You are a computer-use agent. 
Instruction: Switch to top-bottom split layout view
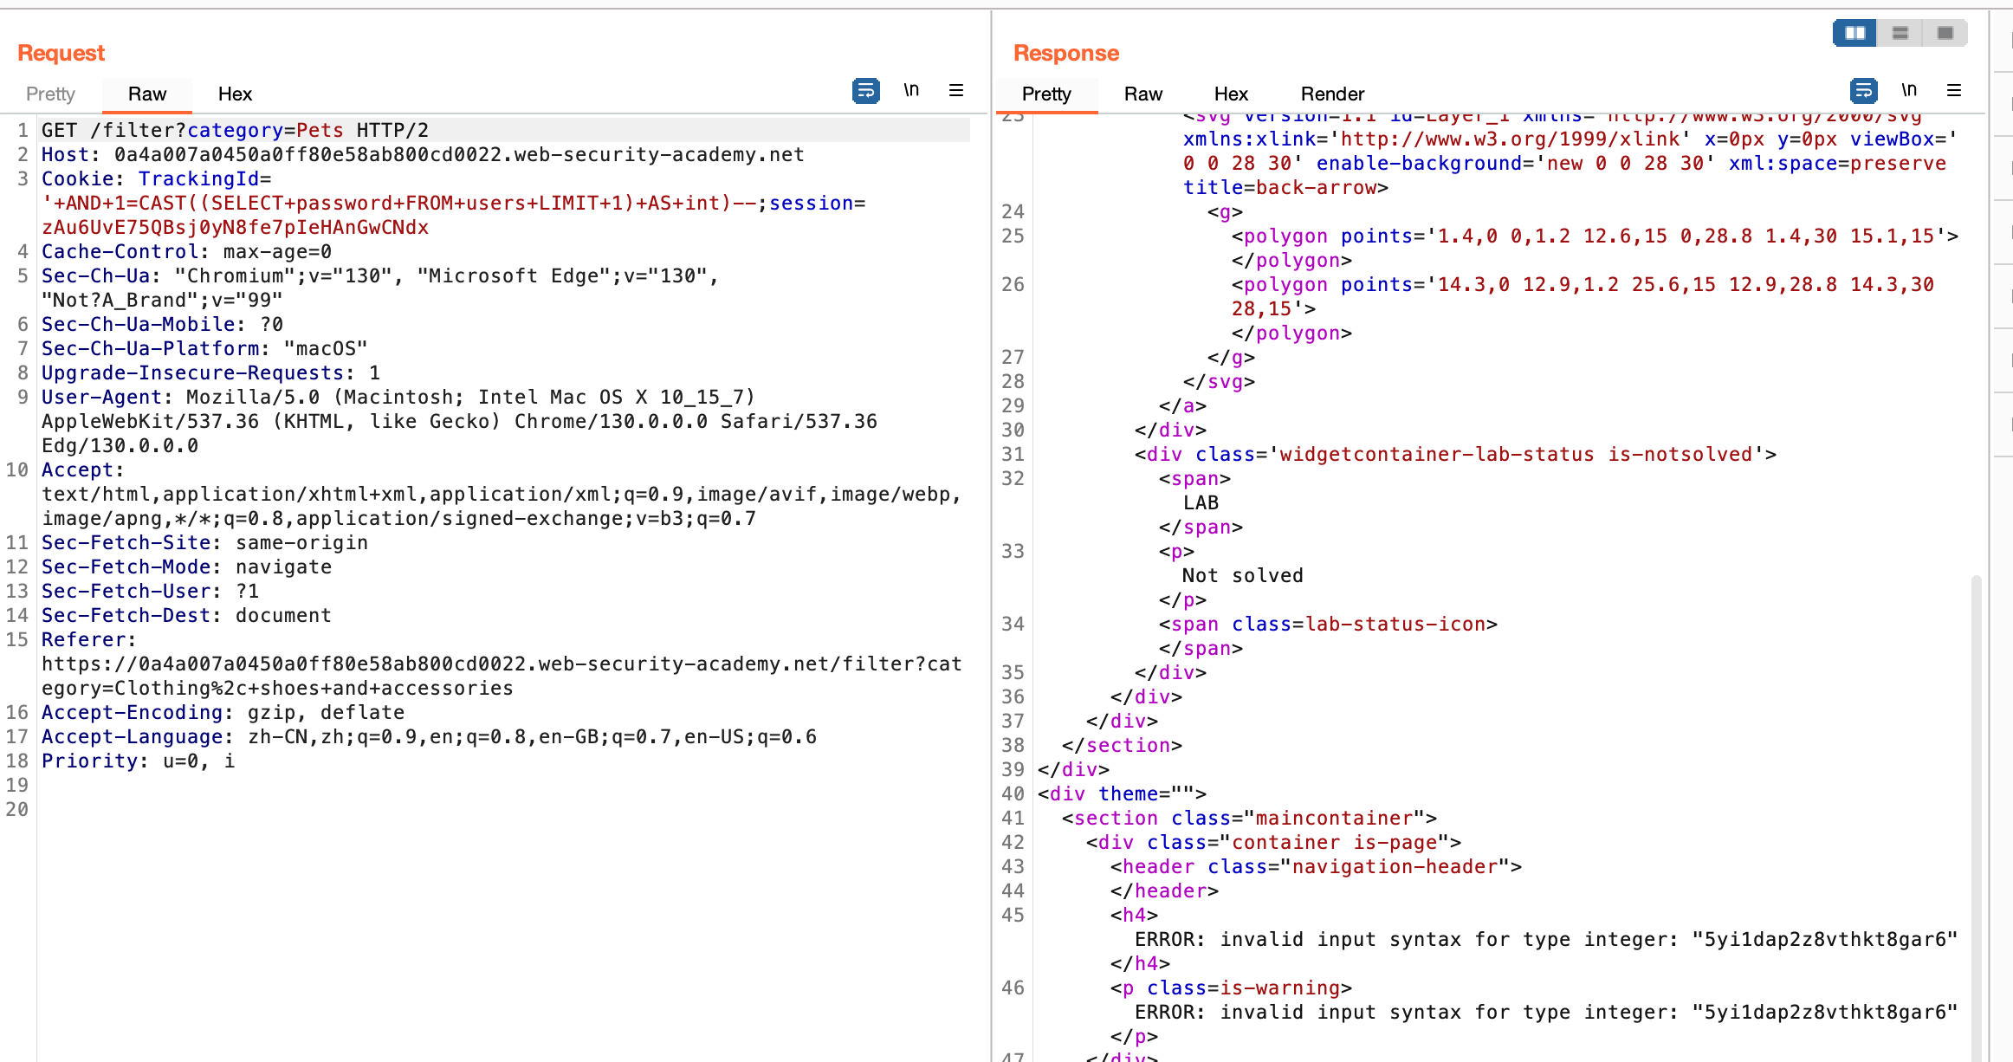1900,33
